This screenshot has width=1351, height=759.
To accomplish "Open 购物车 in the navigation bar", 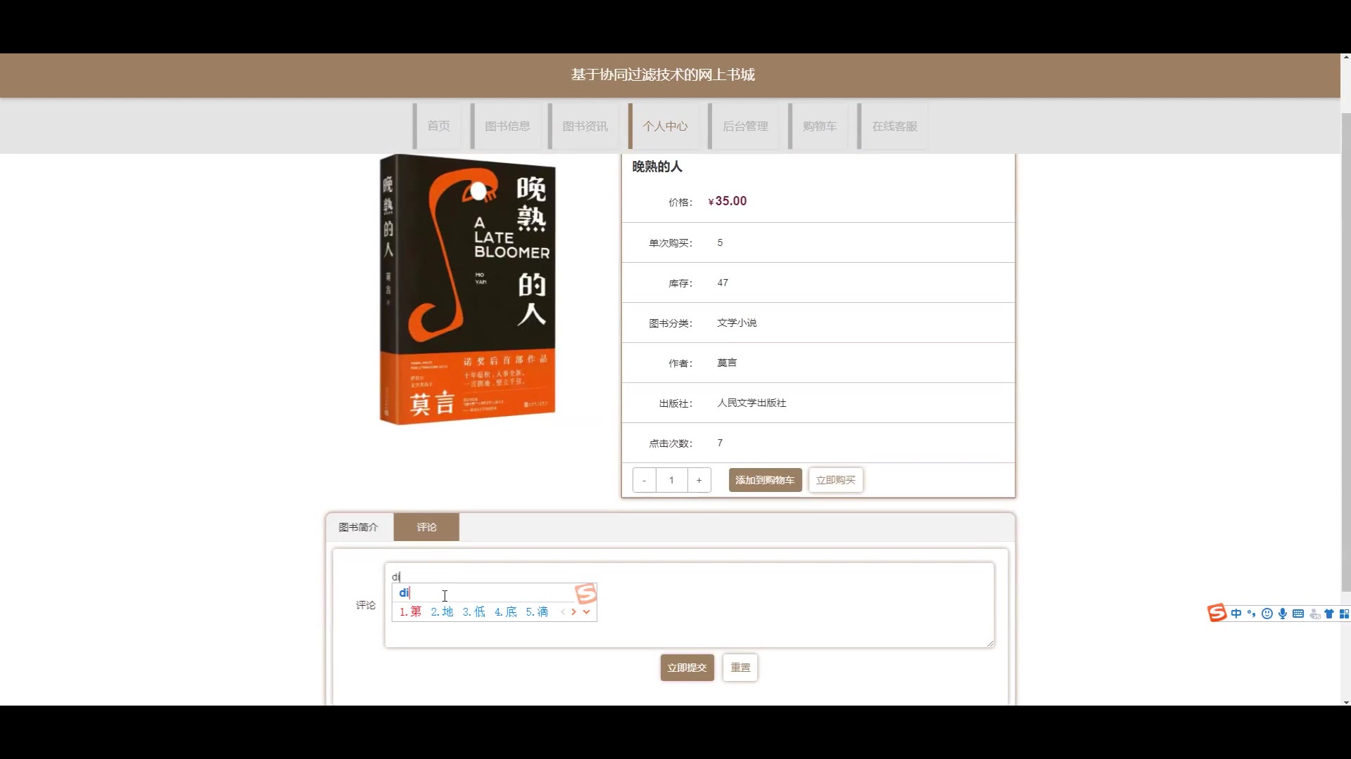I will pos(820,126).
